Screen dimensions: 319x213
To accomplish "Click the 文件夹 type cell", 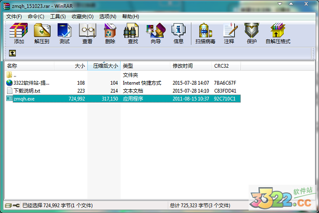I will pyautogui.click(x=130, y=75).
